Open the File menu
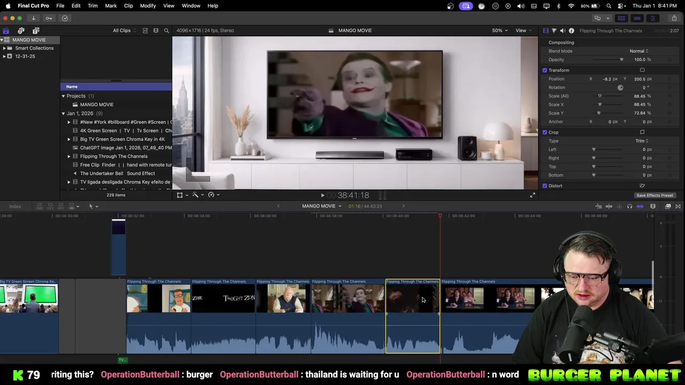This screenshot has height=385, width=685. point(60,6)
